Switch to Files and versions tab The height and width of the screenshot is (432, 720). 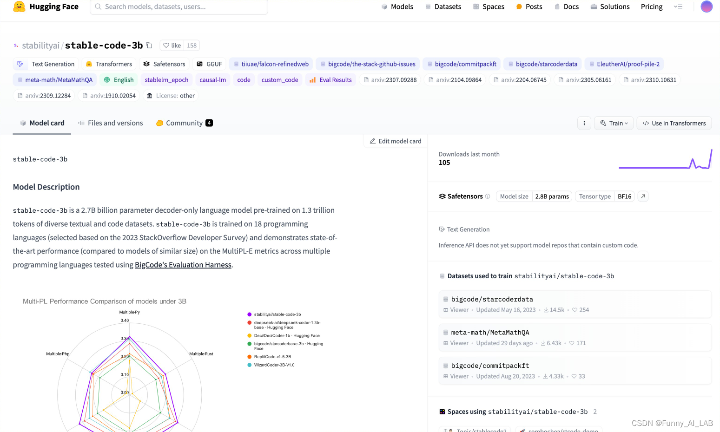[110, 123]
